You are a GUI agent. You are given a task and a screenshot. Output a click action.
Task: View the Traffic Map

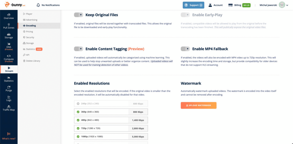(x=9, y=108)
